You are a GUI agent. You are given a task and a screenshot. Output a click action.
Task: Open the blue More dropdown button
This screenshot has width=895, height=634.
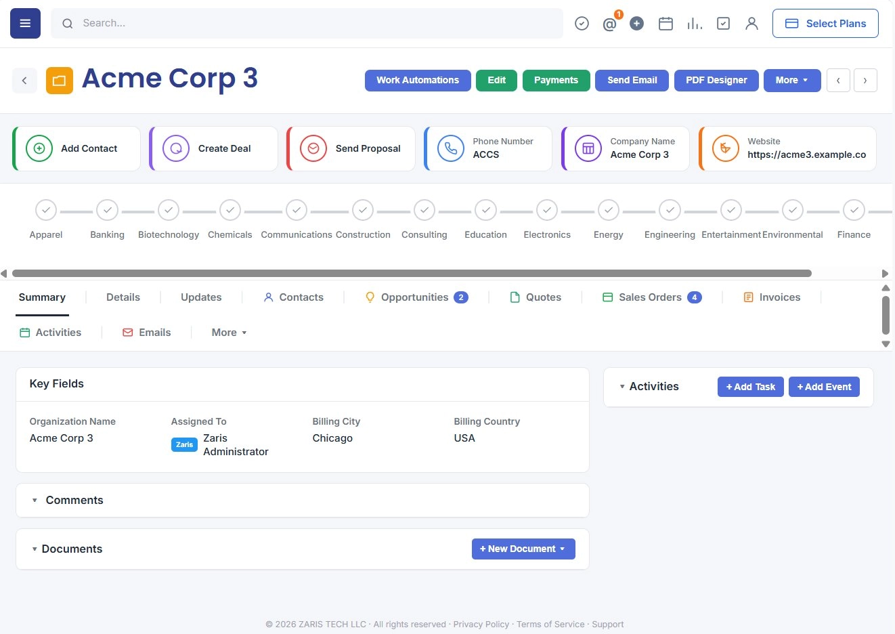(x=792, y=80)
